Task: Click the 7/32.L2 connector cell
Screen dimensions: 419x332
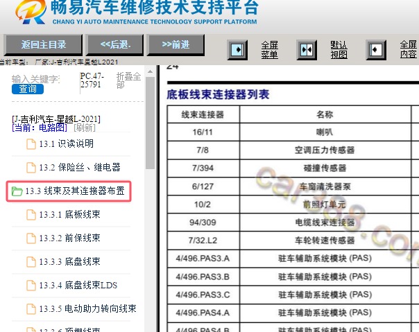Action: click(203, 241)
